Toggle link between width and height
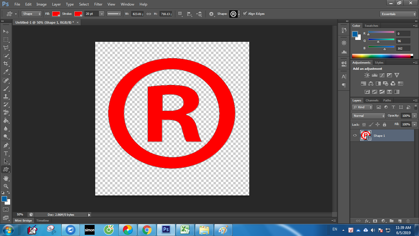The image size is (419, 236). click(149, 14)
